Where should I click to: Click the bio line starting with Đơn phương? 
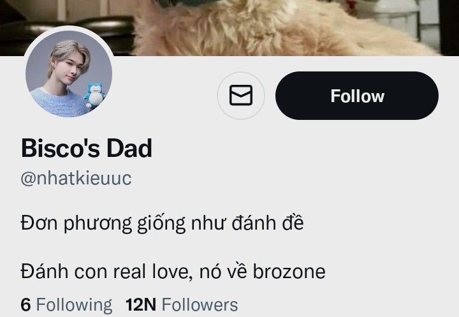pos(162,224)
